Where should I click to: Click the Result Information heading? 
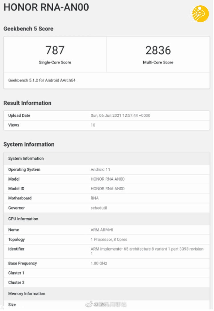pyautogui.click(x=27, y=103)
